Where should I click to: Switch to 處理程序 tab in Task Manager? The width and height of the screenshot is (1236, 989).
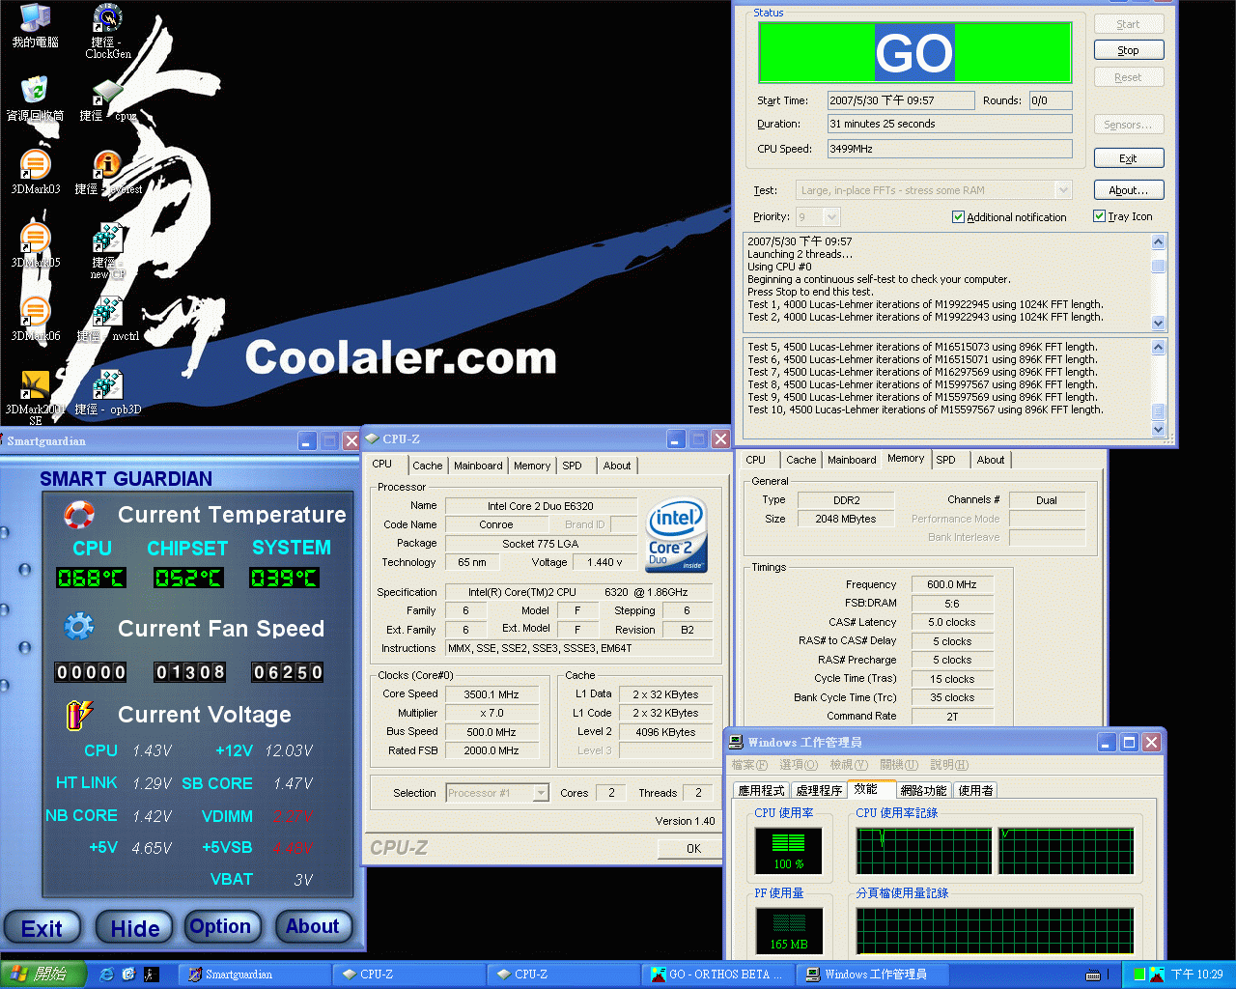coord(819,790)
